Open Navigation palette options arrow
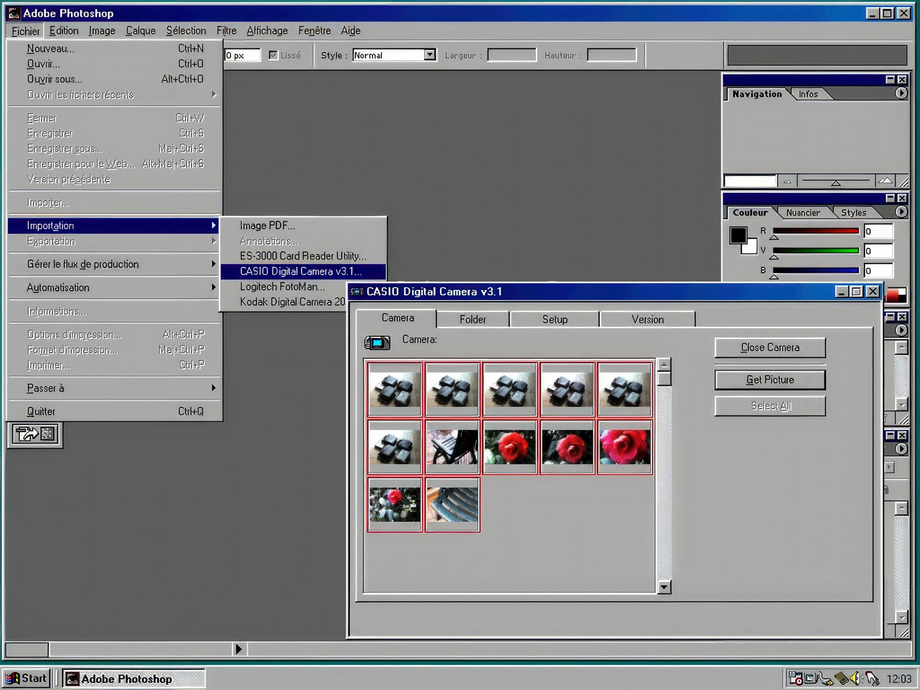 [901, 94]
